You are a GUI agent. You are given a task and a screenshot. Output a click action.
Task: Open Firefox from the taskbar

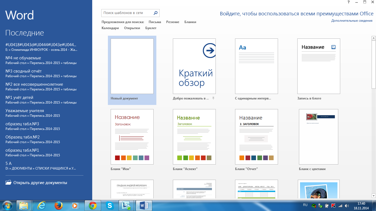[x=58, y=206]
